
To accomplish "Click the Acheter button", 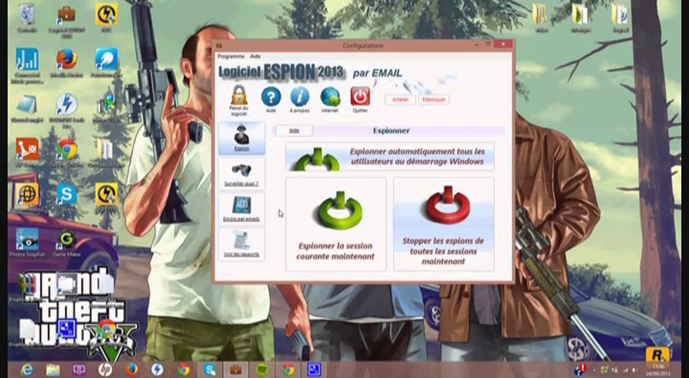I will [x=400, y=100].
